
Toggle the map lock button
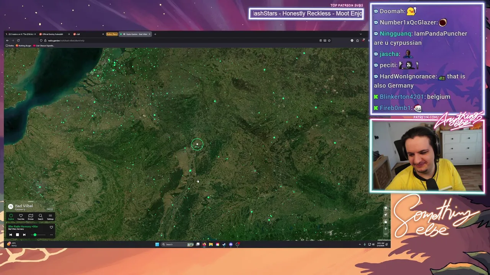click(385, 222)
